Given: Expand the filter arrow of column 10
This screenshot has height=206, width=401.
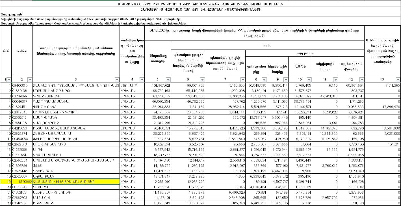Looking at the screenshot, I should pos(309,80).
